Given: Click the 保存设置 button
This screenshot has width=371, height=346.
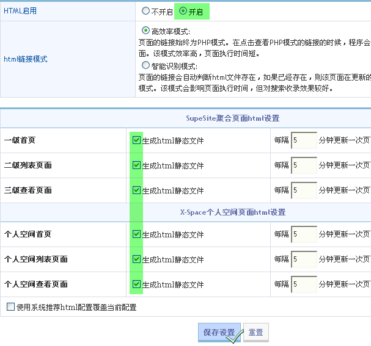Looking at the screenshot, I should point(219,333).
